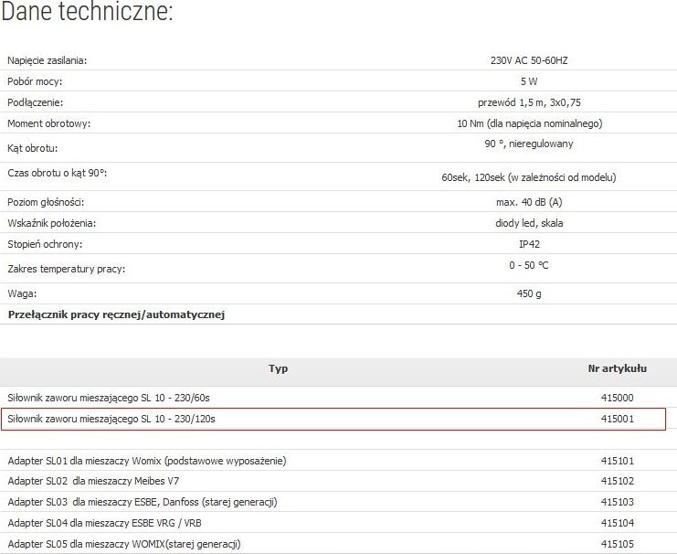Click article number 415105
Viewport: 677px width, 554px height.
coord(617,543)
